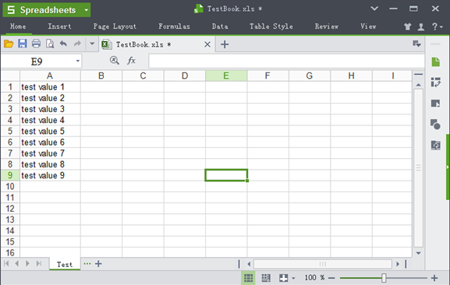450x285 pixels.
Task: Open the Page Layout ribbon tab
Action: [x=115, y=26]
